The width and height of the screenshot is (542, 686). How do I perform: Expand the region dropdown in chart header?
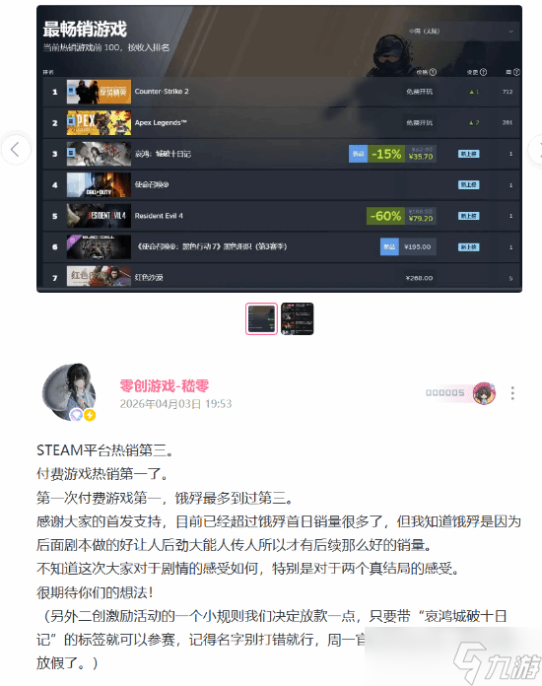(x=461, y=32)
